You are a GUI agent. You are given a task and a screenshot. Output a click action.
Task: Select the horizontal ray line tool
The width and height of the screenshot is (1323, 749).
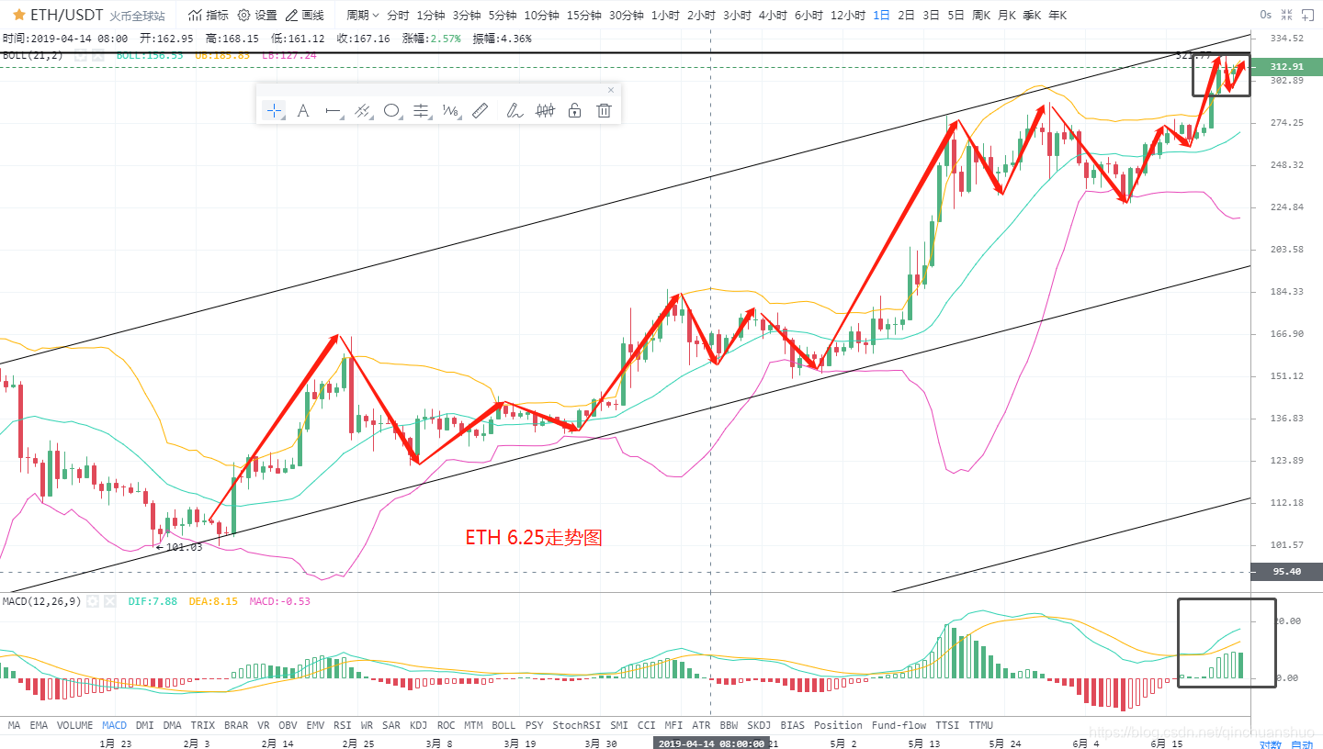click(x=334, y=111)
